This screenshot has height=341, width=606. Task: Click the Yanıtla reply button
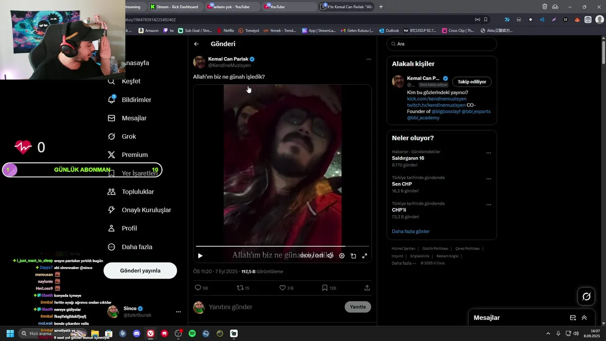point(358,307)
